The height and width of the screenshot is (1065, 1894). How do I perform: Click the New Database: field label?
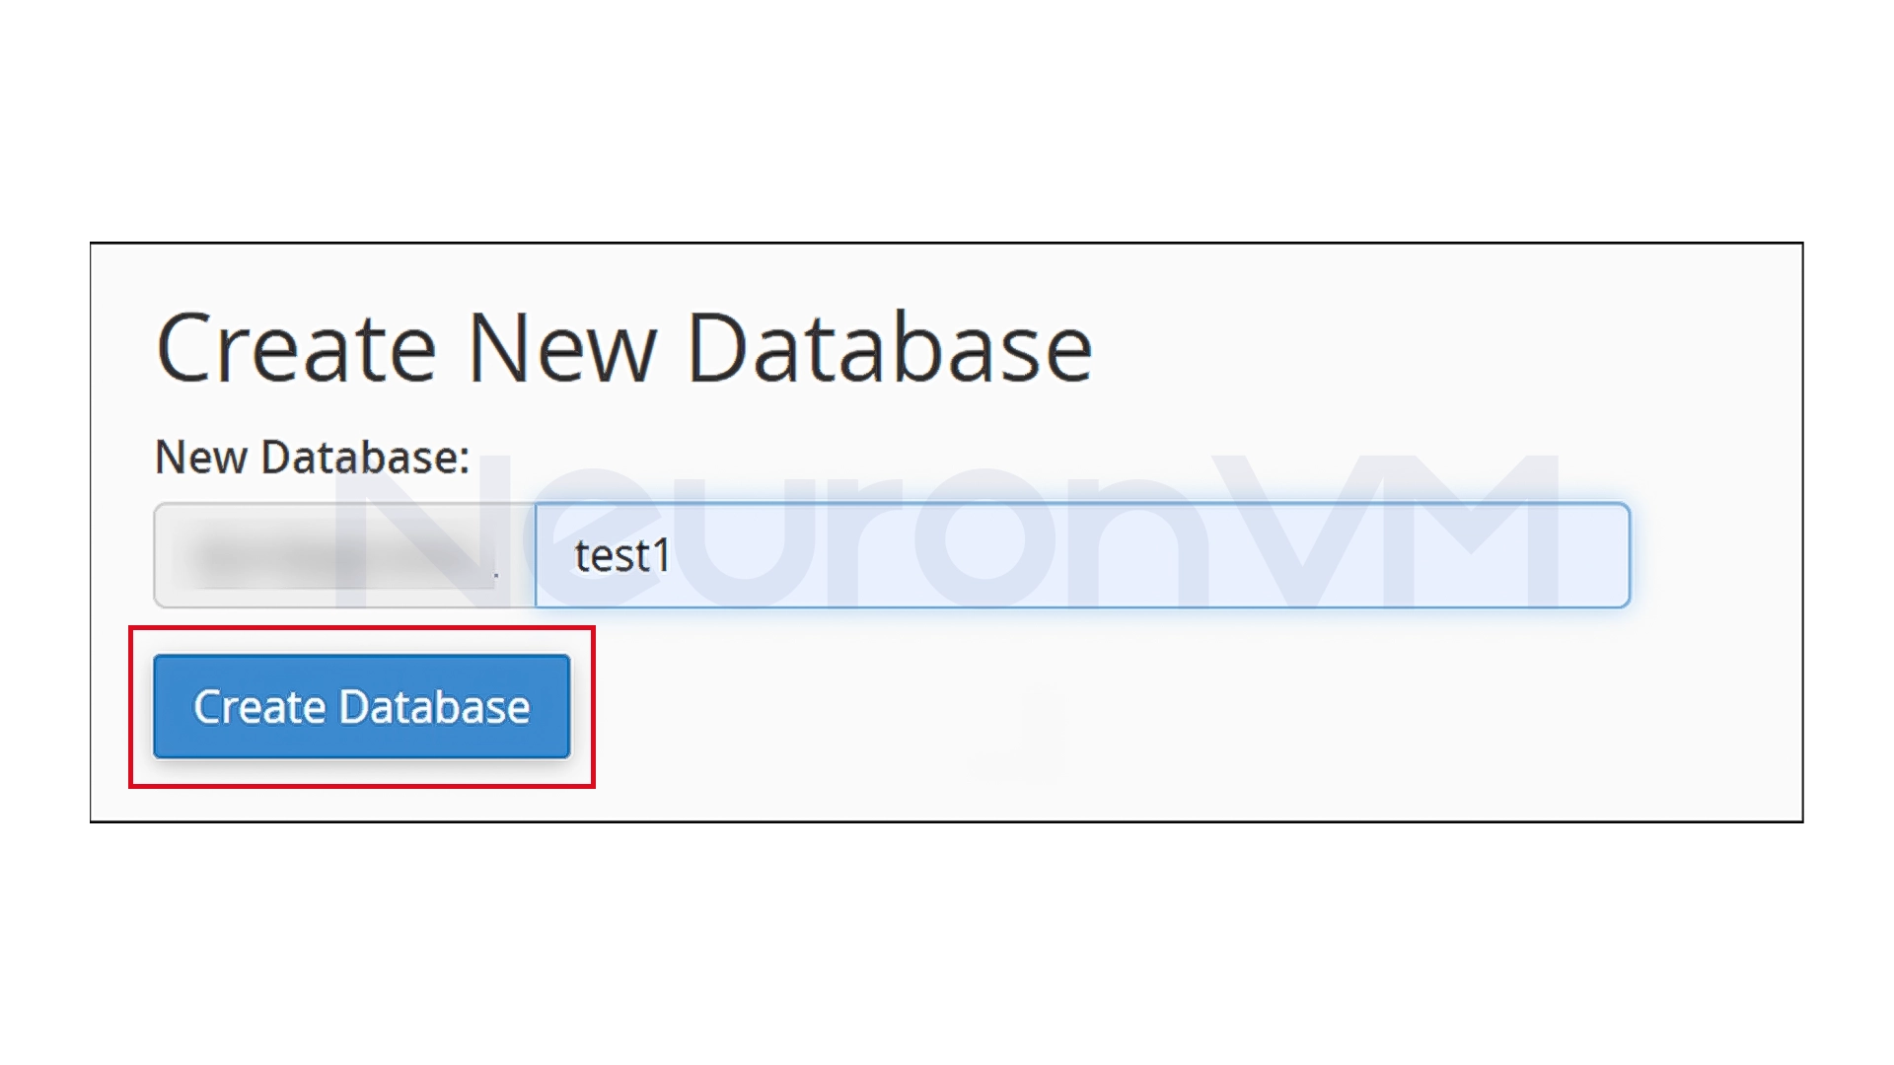(x=312, y=456)
